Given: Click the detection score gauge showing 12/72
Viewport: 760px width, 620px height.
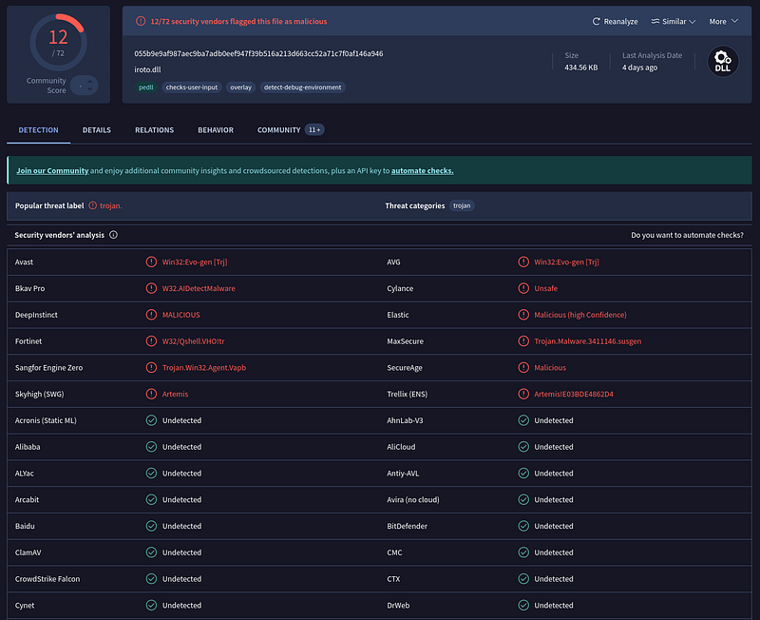Looking at the screenshot, I should point(59,43).
